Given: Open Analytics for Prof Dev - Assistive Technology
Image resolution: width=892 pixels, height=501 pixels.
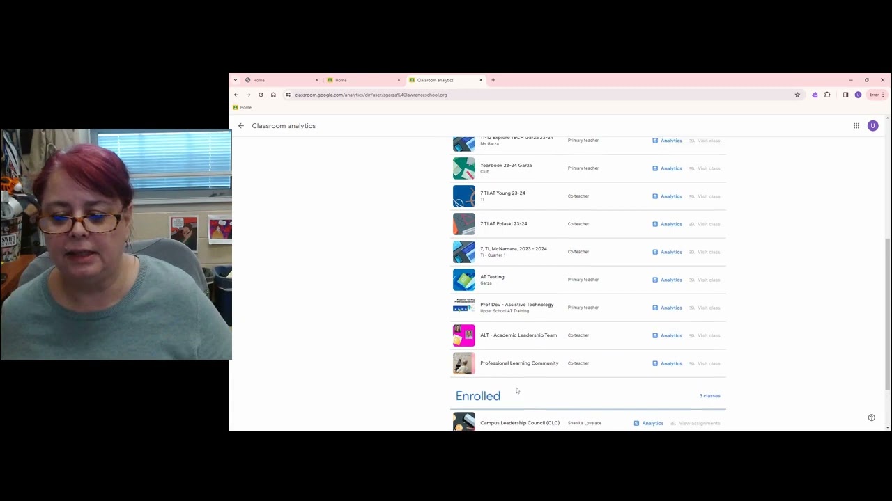Looking at the screenshot, I should (x=667, y=308).
